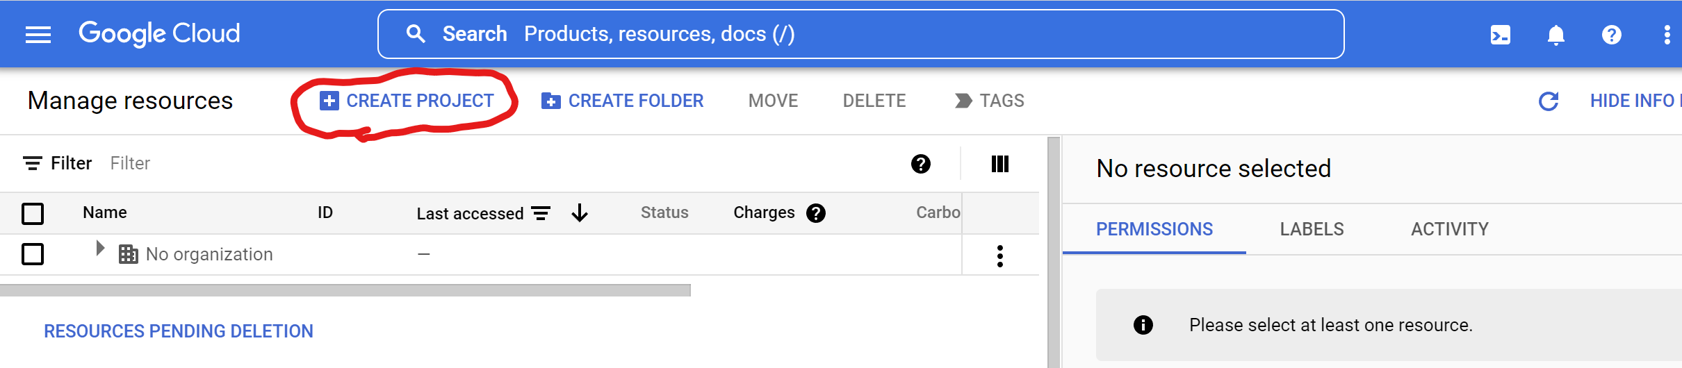Activate Cloud Shell terminal icon
Screen dimensions: 1682x368
point(1500,35)
